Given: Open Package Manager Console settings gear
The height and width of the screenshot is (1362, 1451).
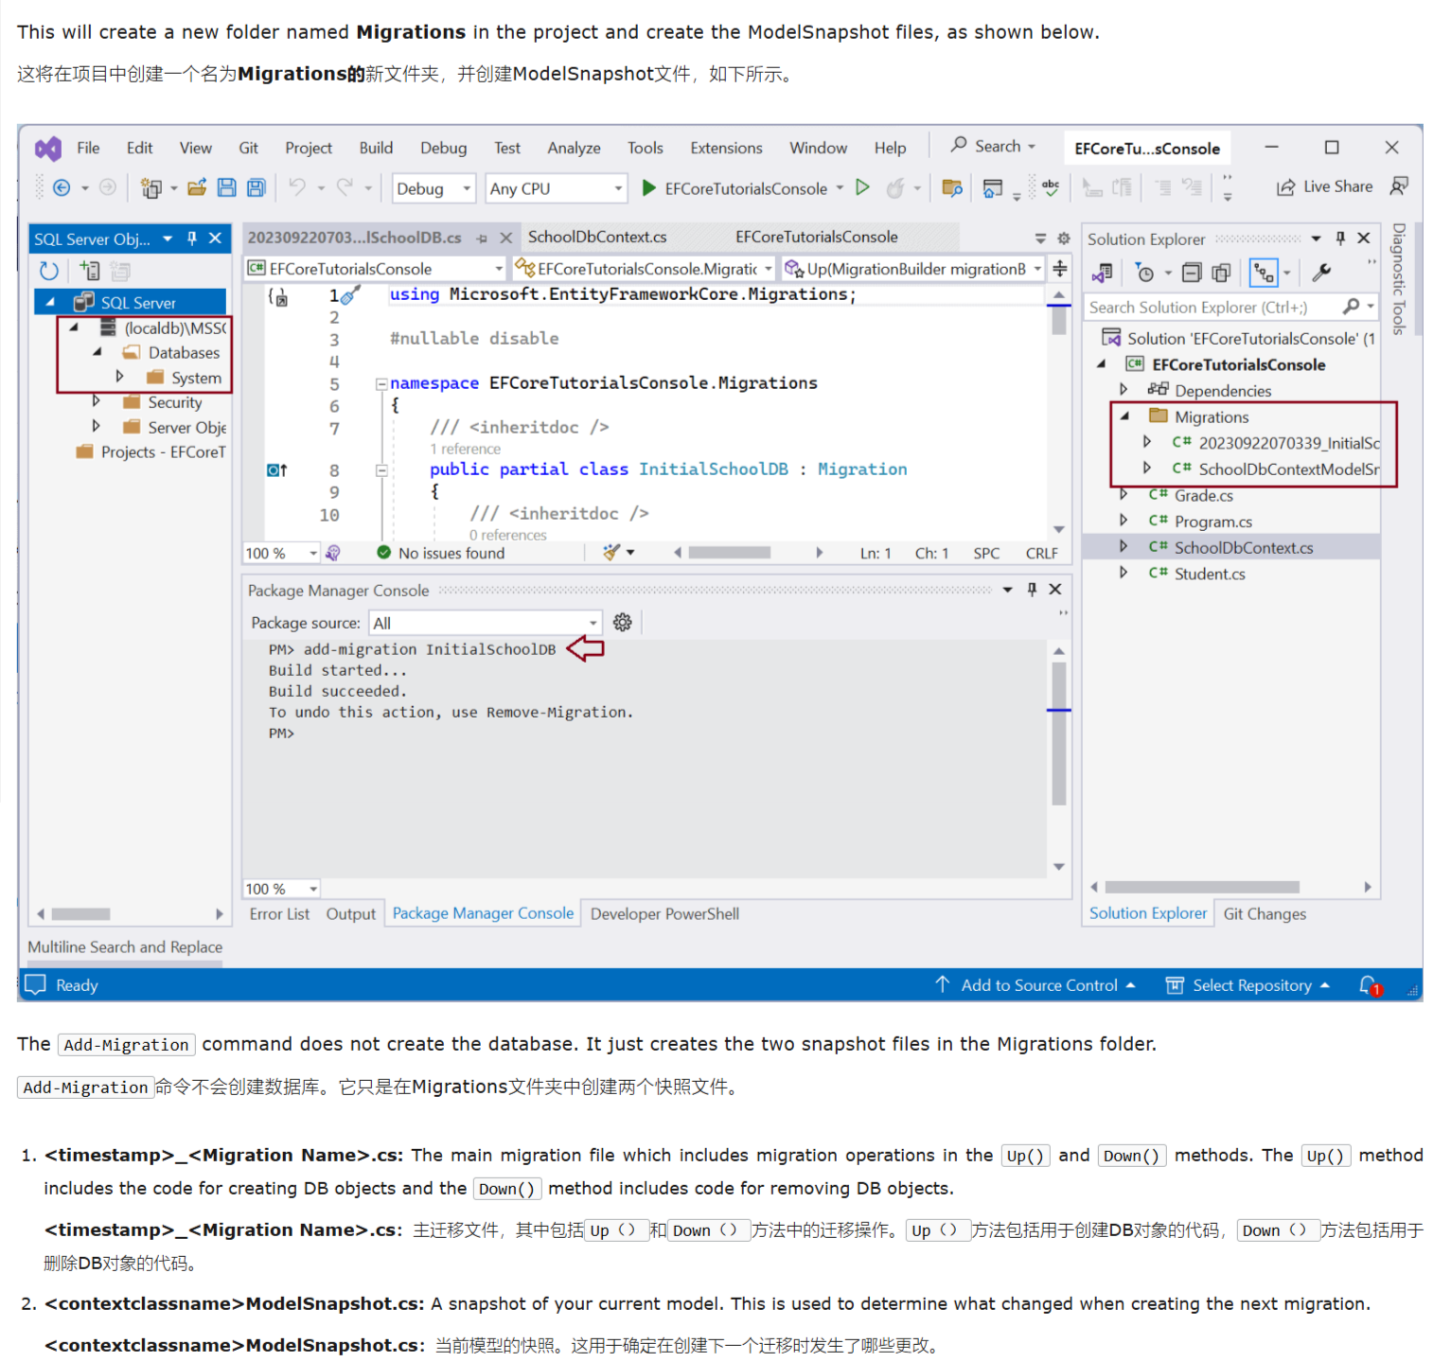Looking at the screenshot, I should point(622,622).
